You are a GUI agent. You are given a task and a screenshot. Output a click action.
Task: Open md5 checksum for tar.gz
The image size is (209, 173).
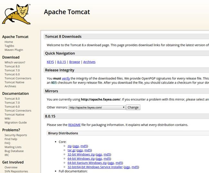tap(88, 150)
